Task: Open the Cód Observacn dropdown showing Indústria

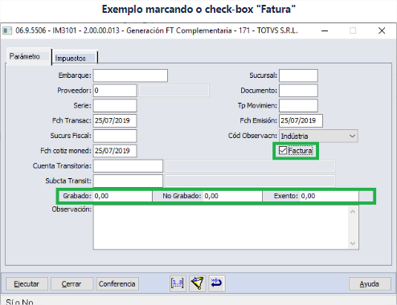Action: point(318,136)
